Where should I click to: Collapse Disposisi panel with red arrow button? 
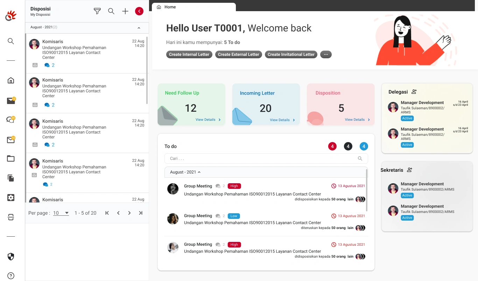139,11
